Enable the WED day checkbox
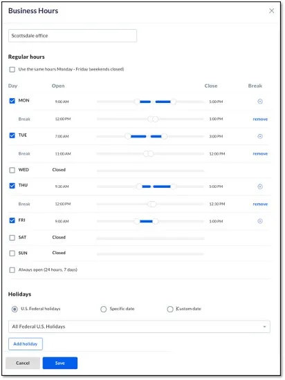 coord(12,170)
